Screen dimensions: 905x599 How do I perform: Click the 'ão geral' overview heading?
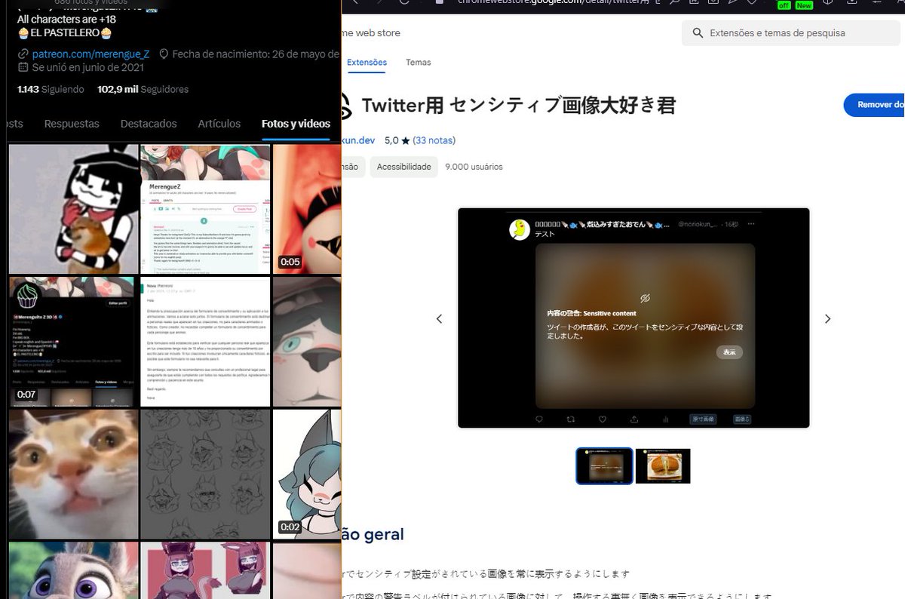pyautogui.click(x=374, y=534)
